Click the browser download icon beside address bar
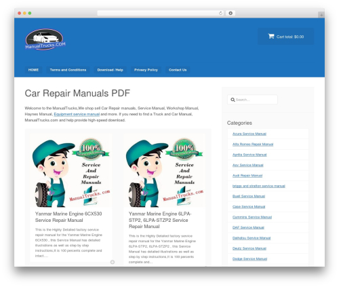The image size is (339, 287). [231, 13]
